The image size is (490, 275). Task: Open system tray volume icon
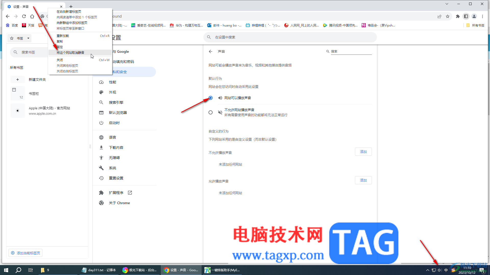(440, 270)
